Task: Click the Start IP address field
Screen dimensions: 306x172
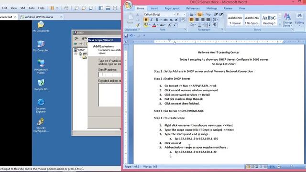Action: (x=109, y=75)
